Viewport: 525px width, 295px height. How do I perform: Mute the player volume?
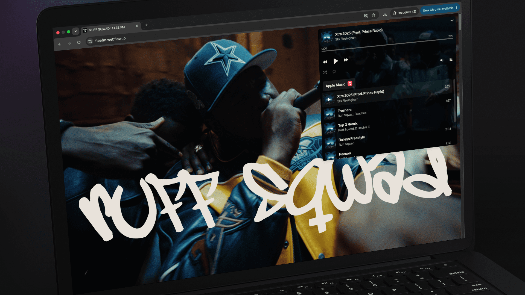tap(442, 60)
